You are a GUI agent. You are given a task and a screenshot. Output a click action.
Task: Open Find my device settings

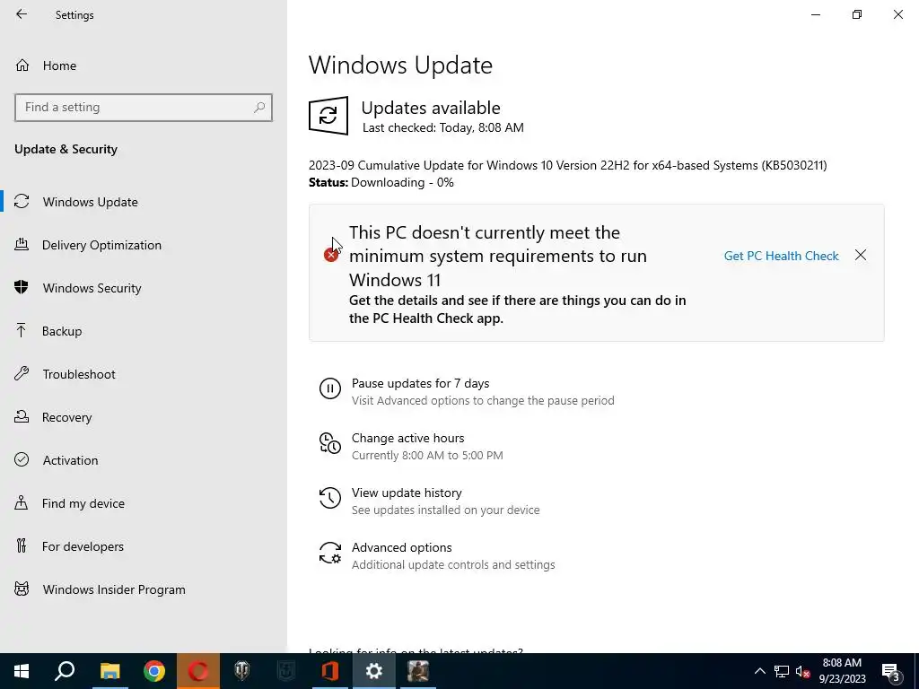[144, 503]
